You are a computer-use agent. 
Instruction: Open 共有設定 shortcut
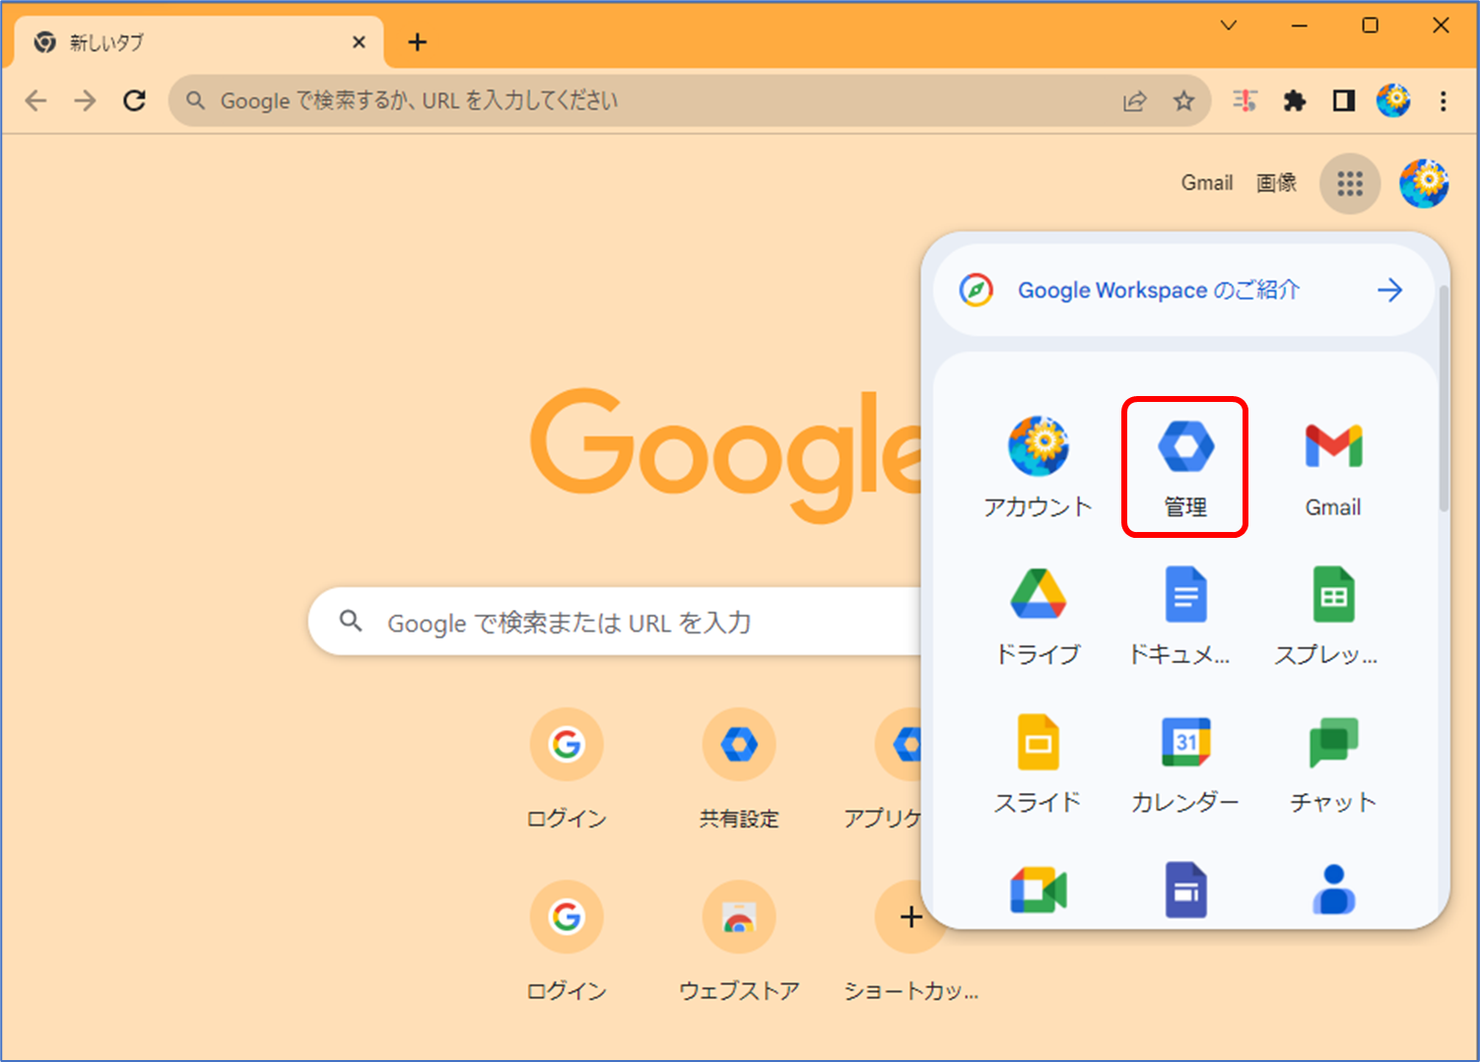point(739,770)
